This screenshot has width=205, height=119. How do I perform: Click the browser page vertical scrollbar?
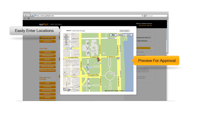click(x=167, y=37)
